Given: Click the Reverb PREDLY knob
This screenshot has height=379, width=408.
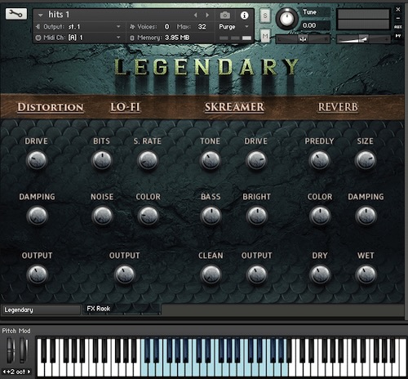Looking at the screenshot, I should click(x=320, y=160).
